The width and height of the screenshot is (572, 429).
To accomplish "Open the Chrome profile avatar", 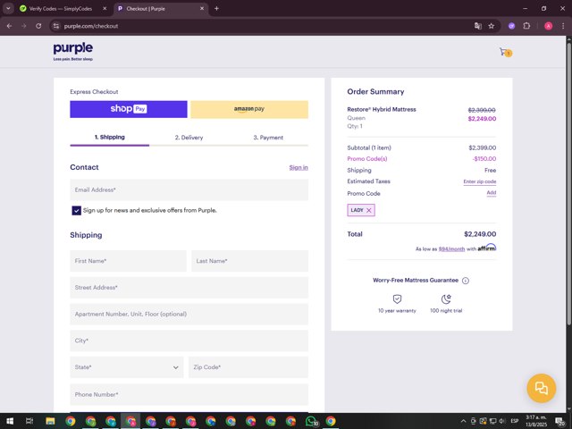I will tap(548, 26).
